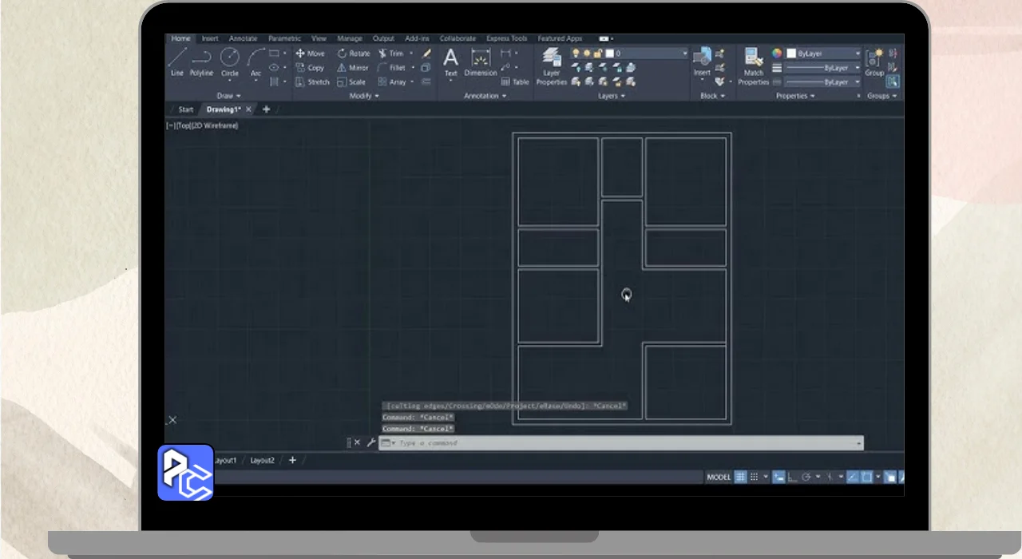
Task: Switch to the Annotate ribbon tab
Action: (243, 38)
